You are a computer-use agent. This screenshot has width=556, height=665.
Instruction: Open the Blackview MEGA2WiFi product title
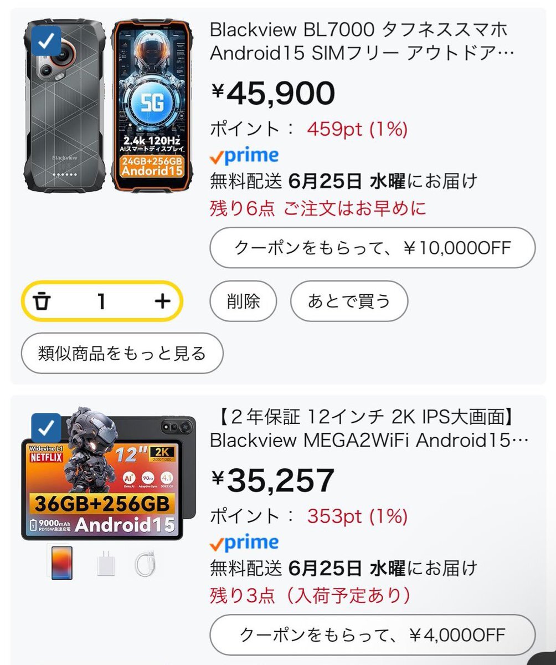[369, 428]
